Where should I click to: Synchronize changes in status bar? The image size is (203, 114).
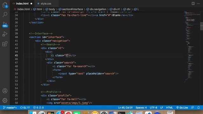25,108
